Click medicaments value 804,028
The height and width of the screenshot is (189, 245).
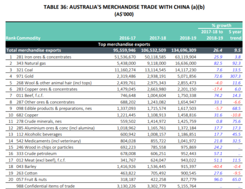click(x=128, y=141)
